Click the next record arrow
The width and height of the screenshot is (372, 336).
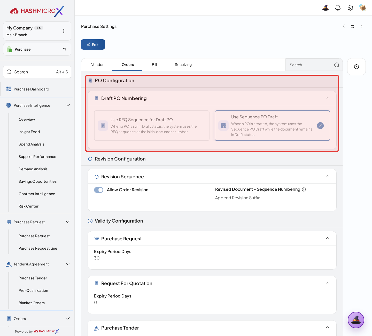361,26
